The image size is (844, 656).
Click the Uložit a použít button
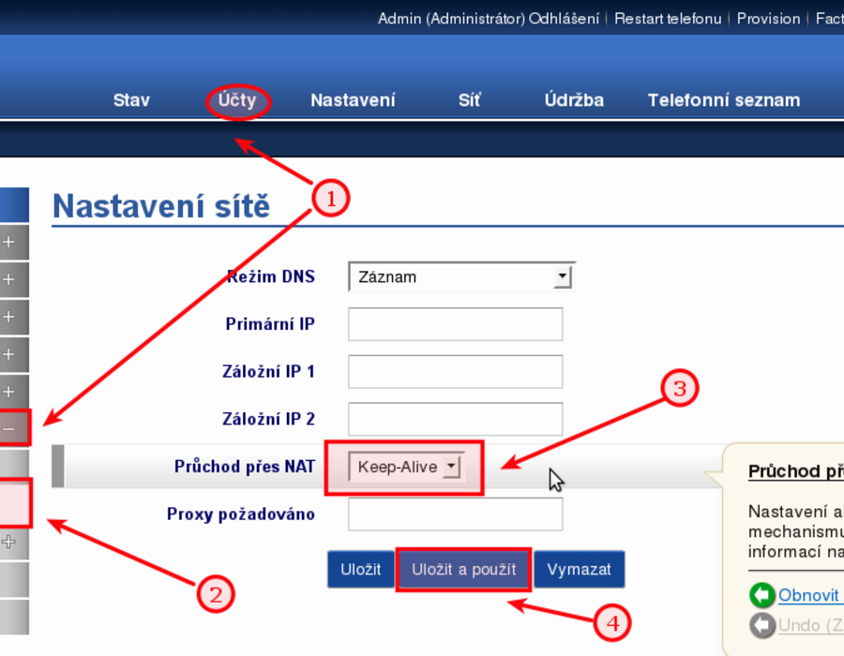pyautogui.click(x=464, y=570)
